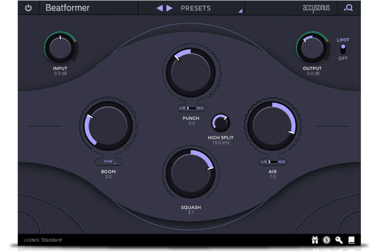Click the key license activation icon

(x=339, y=240)
